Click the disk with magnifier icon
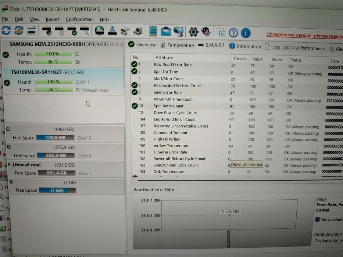 point(85,31)
